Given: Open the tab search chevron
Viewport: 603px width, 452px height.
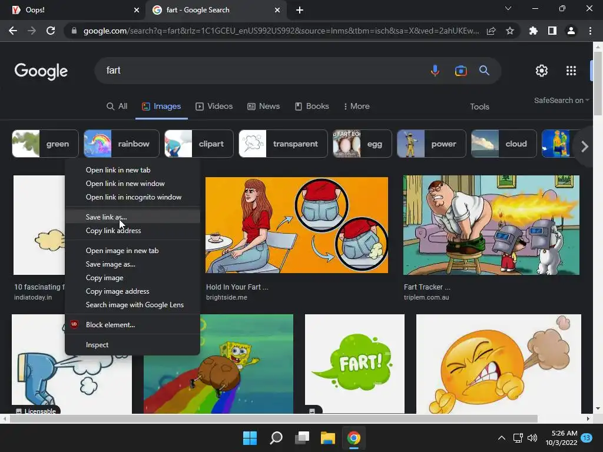Looking at the screenshot, I should (x=508, y=8).
